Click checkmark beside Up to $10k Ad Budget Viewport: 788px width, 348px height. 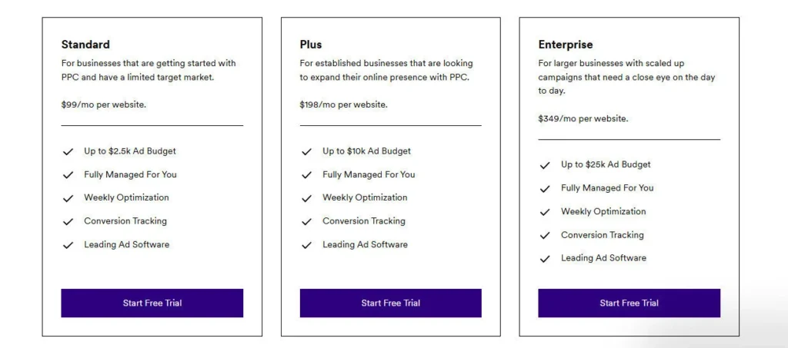tap(307, 152)
